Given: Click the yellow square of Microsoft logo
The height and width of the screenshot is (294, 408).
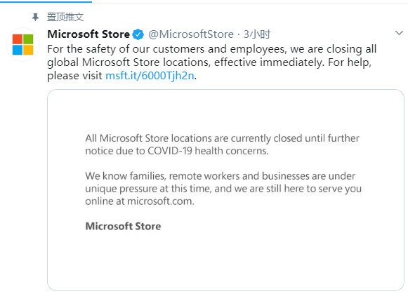Looking at the screenshot, I should [x=28, y=51].
